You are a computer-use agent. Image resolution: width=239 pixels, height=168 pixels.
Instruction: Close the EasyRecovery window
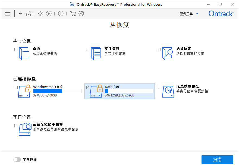point(232,4)
